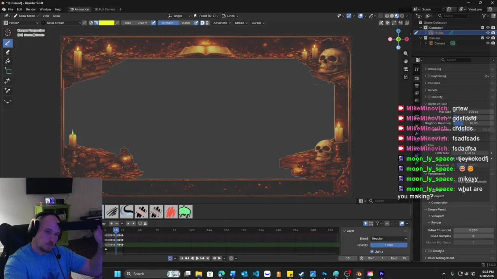The width and height of the screenshot is (497, 279).
Task: Select the Draw brush tool
Action: pos(8,43)
